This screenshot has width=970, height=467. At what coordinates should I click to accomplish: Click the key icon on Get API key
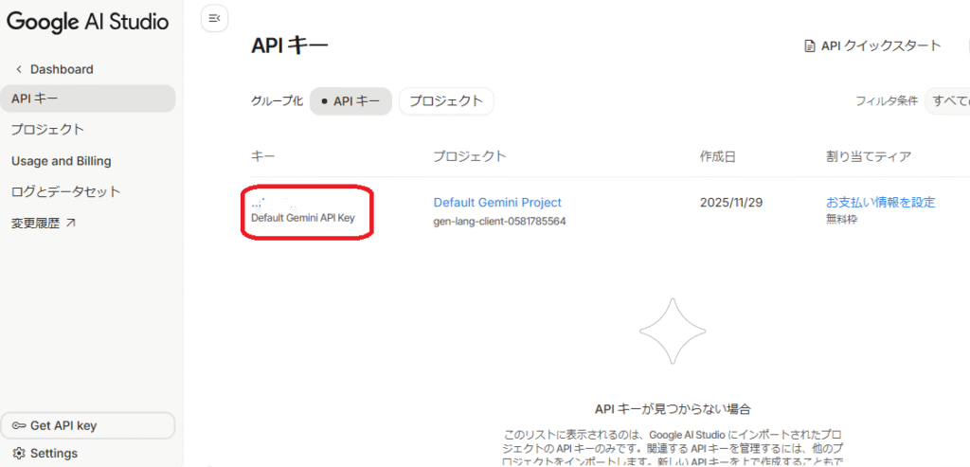[18, 425]
